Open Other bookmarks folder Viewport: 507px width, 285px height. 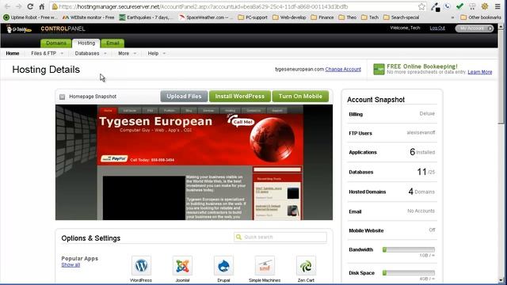coord(481,17)
